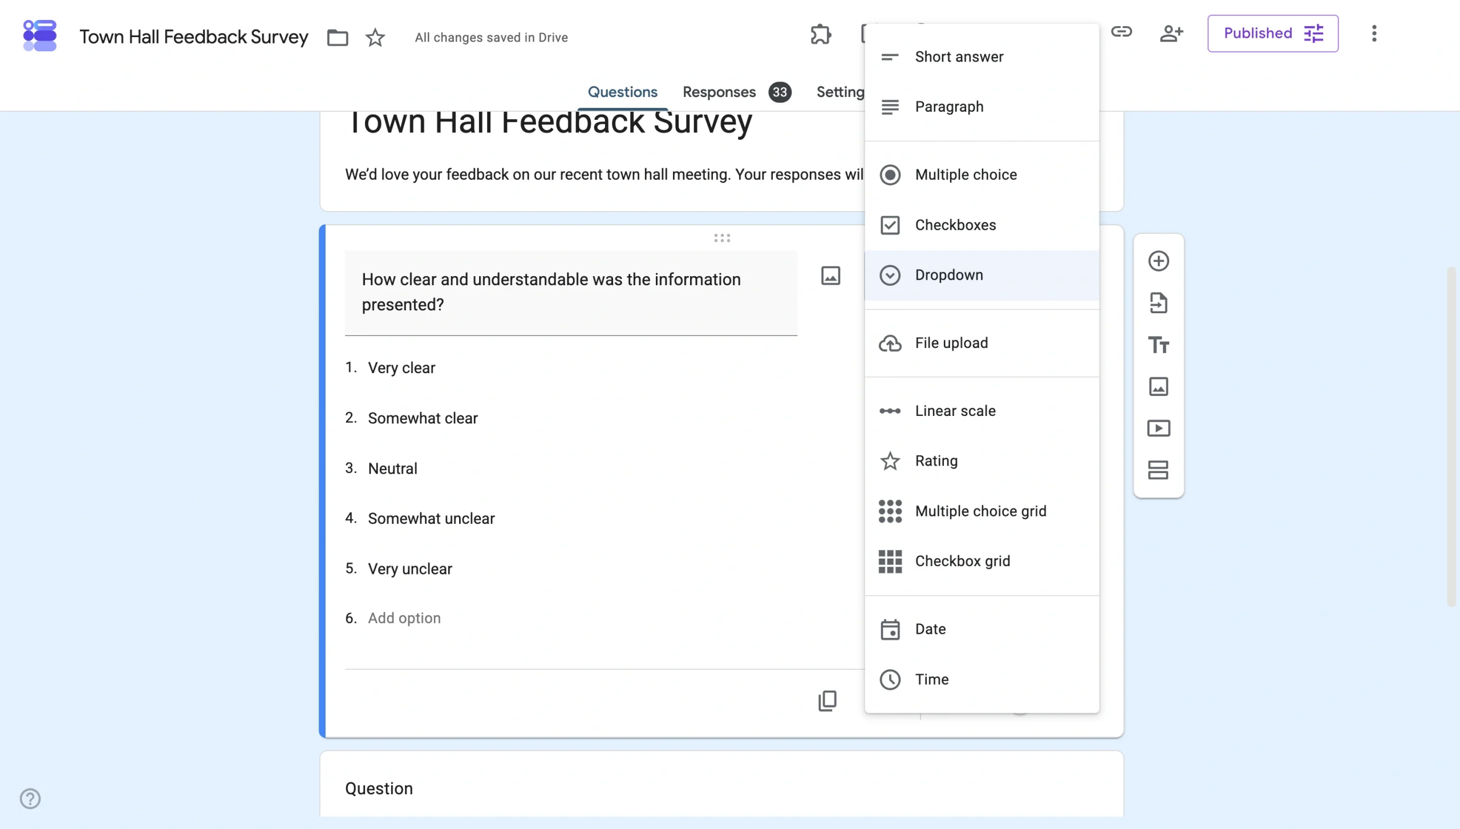Click the Checkboxes tick icon
Screen dimensions: 1460x829
pyautogui.click(x=890, y=225)
